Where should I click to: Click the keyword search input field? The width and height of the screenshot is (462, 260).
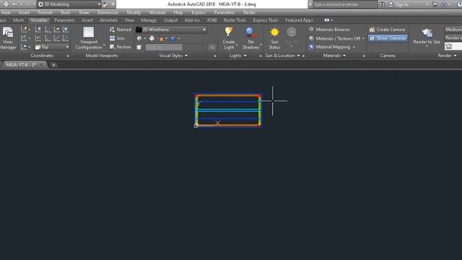click(344, 4)
